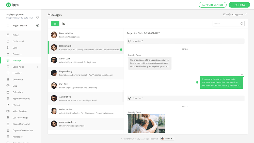Open Capture Screenshots in sidebar
The width and height of the screenshot is (254, 143).
[23, 130]
